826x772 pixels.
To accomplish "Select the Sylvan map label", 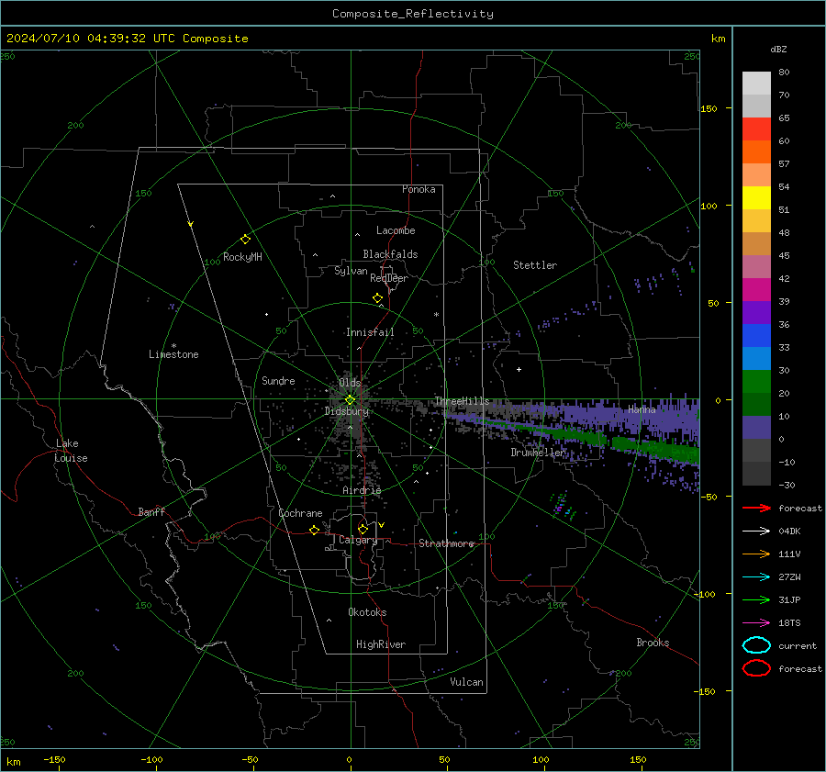I will (351, 271).
